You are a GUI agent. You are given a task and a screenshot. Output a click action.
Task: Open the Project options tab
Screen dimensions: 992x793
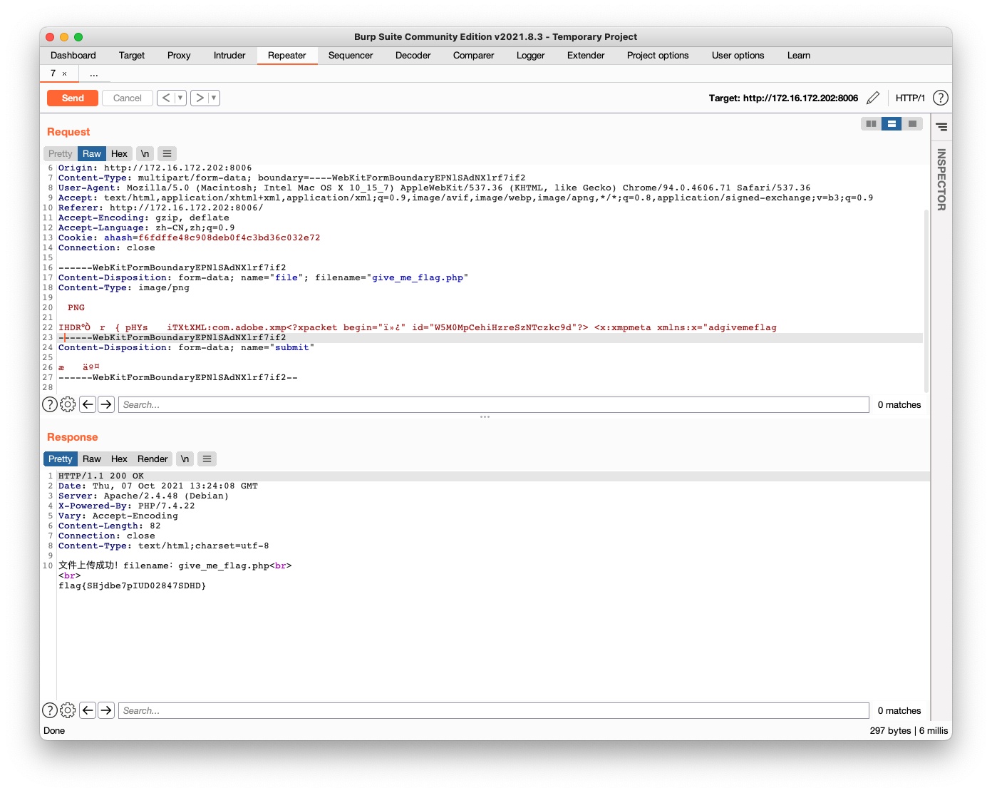click(x=658, y=55)
